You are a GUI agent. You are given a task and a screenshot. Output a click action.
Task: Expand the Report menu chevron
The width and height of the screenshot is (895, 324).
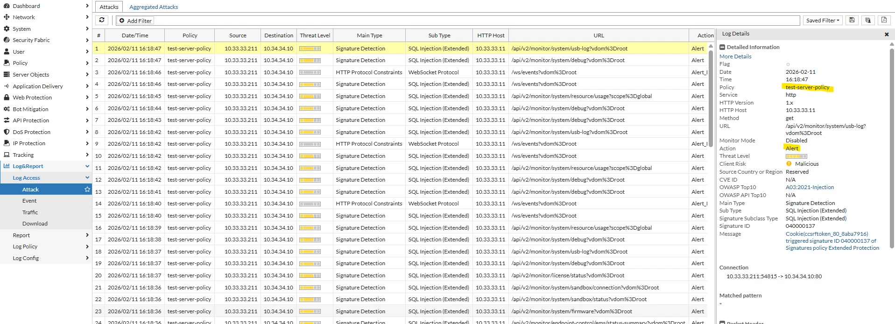pos(87,235)
